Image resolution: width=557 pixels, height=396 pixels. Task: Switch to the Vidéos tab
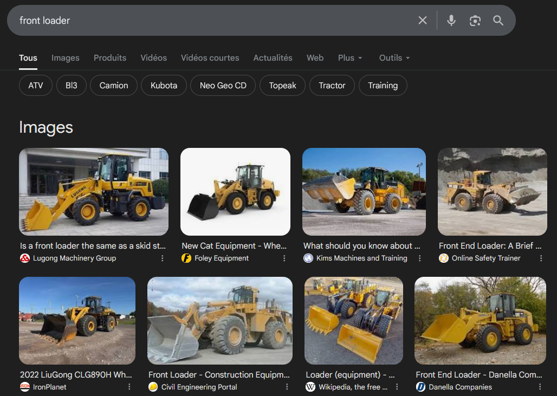point(153,58)
